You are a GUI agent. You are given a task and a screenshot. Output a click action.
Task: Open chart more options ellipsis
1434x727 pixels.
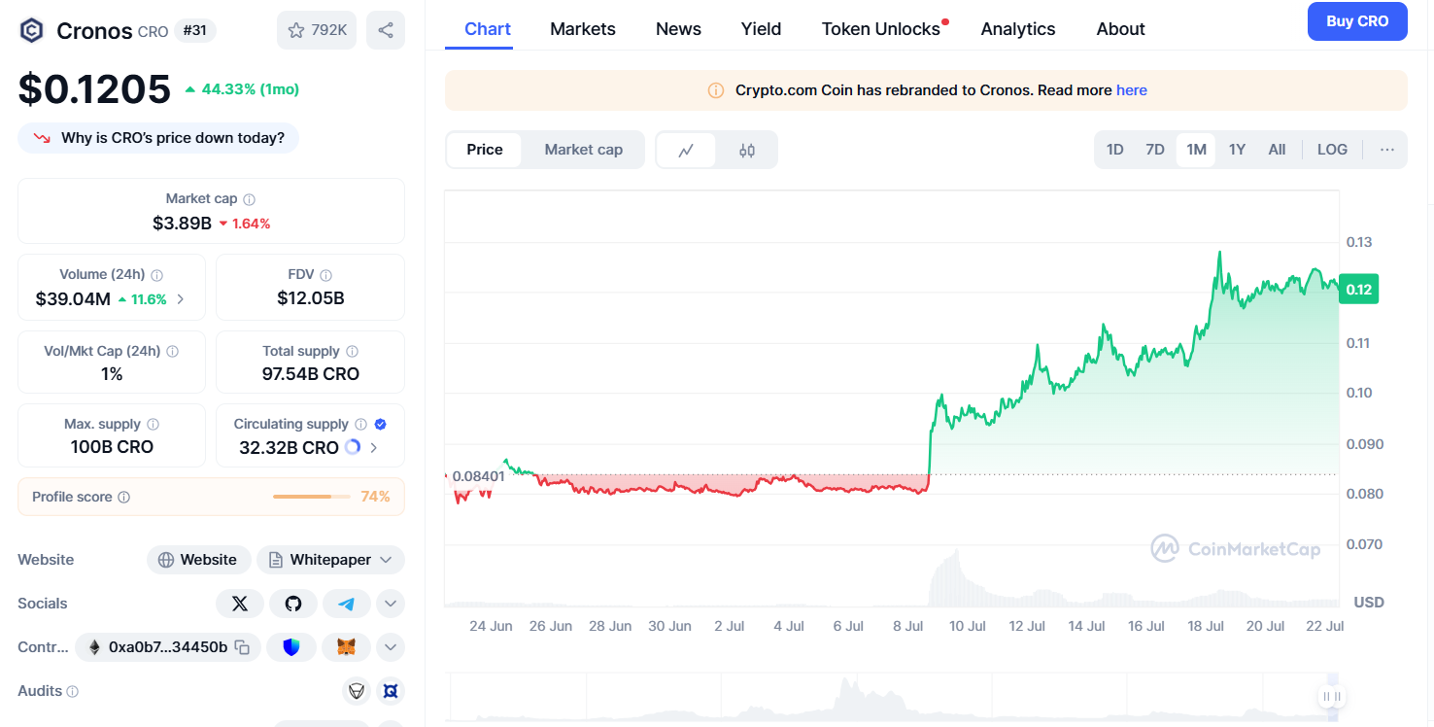pyautogui.click(x=1387, y=150)
